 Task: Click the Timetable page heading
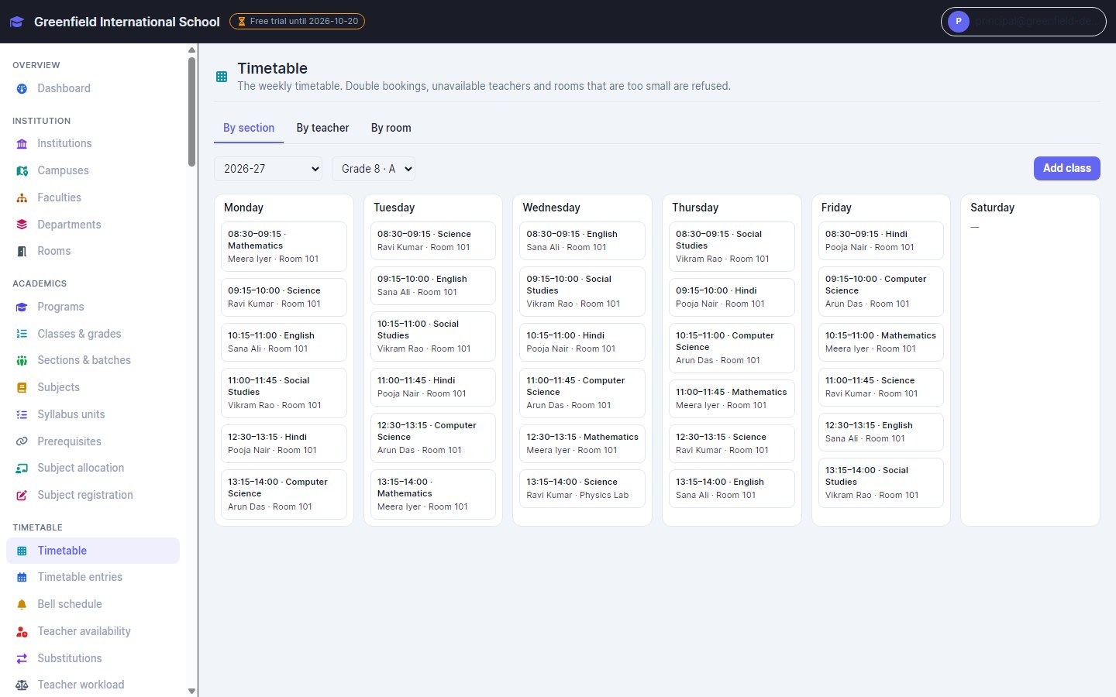point(272,68)
